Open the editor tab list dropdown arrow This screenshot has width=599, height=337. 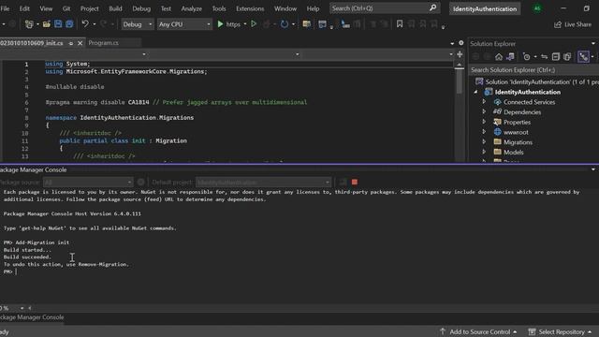(x=452, y=44)
